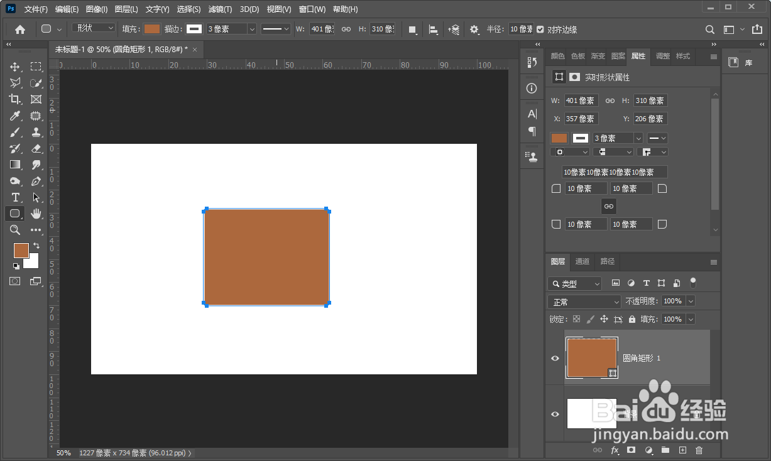Screen dimensions: 771x461
Task: Open the 类型 layer filter dropdown
Action: (x=574, y=284)
